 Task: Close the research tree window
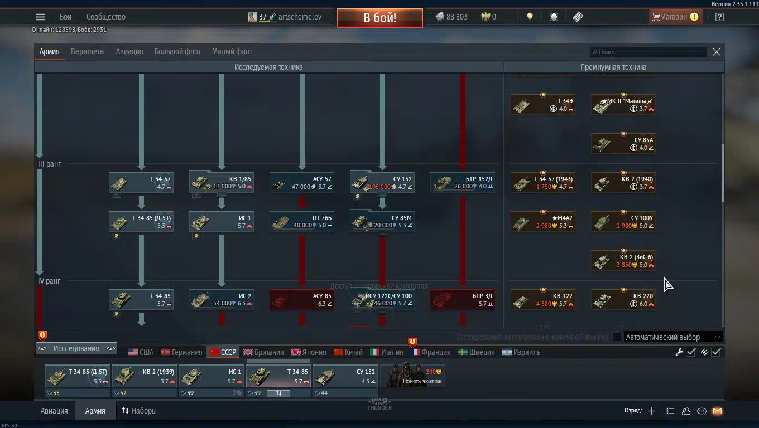(717, 52)
